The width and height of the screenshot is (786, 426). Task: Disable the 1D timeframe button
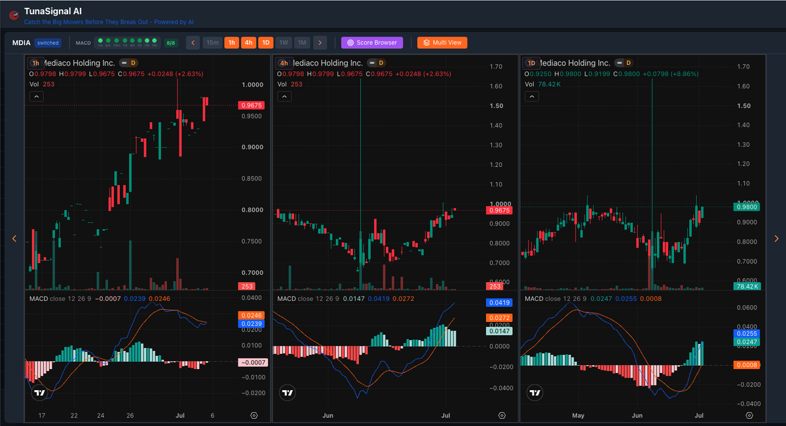coord(265,43)
